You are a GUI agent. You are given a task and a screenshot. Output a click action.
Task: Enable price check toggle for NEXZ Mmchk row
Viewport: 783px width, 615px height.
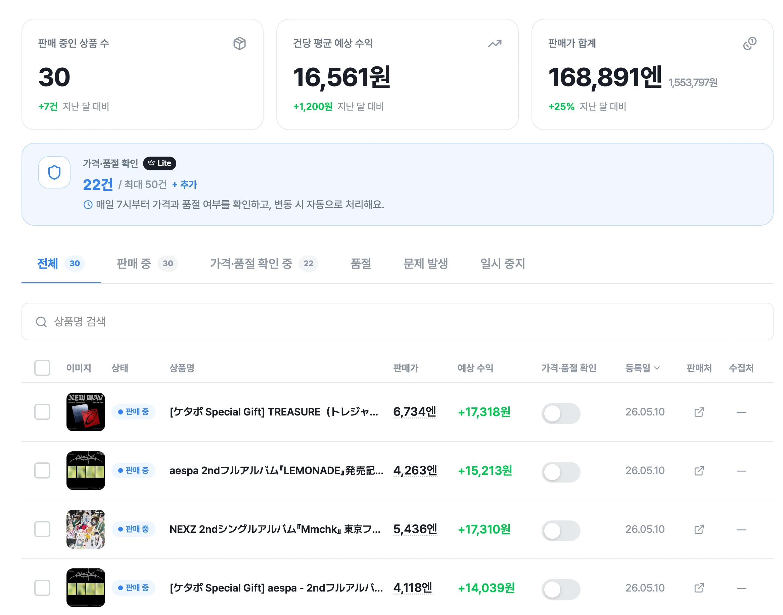click(561, 531)
